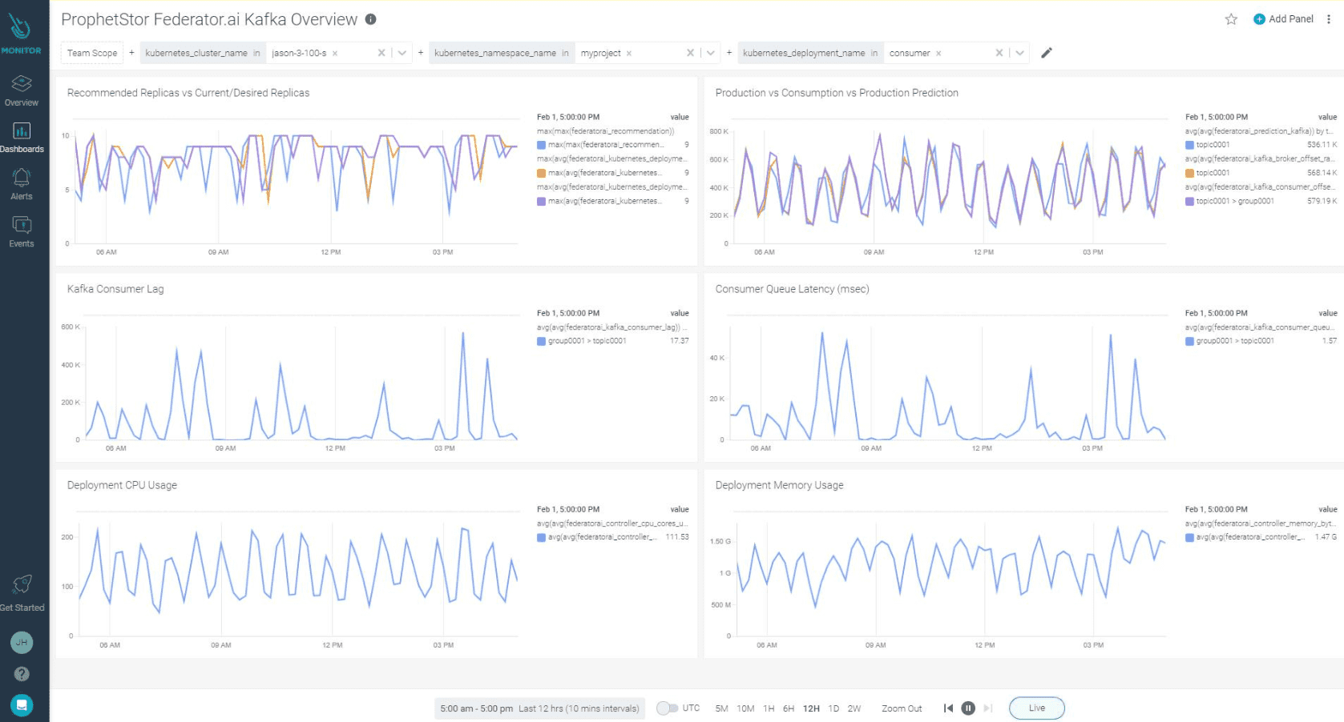Click purple topic0001 > group0001 swatch

tap(1190, 201)
